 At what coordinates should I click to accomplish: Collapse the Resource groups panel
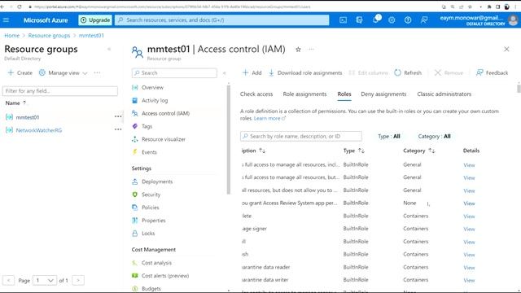[x=109, y=49]
